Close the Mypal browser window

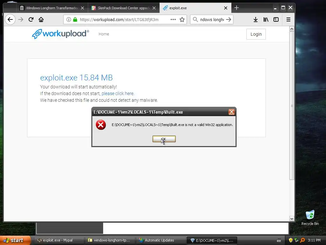pos(290,8)
